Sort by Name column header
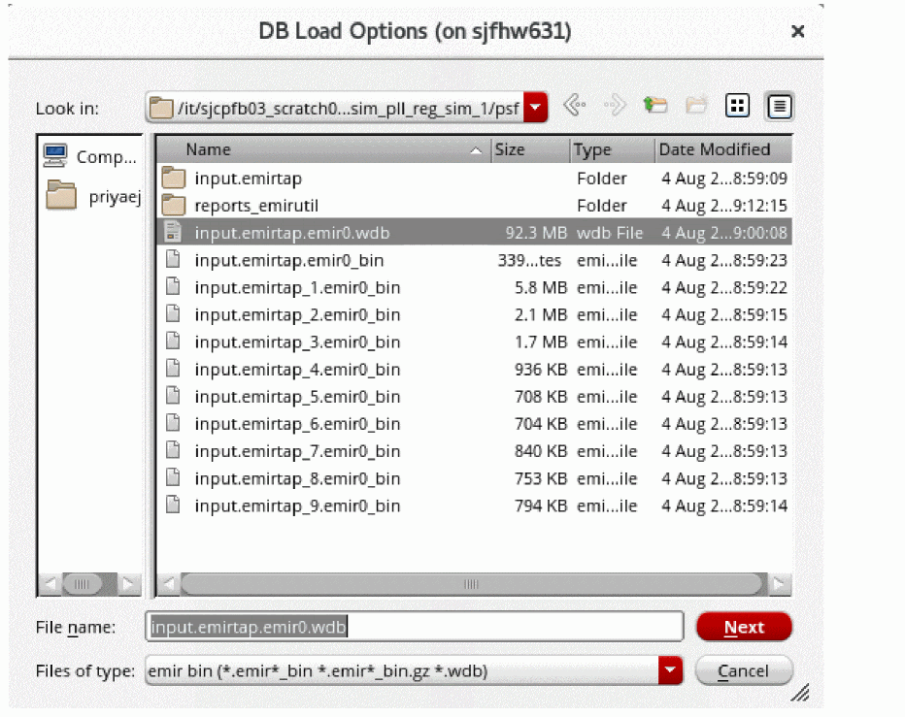905x717 pixels. (323, 149)
